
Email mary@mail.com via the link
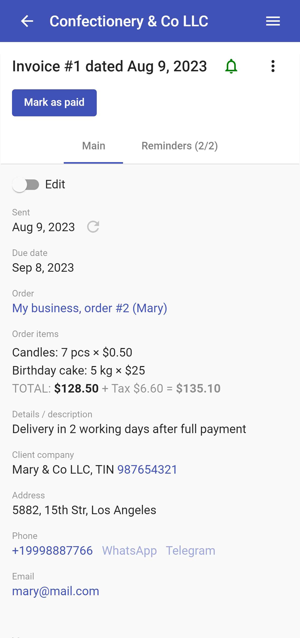coord(55,591)
